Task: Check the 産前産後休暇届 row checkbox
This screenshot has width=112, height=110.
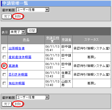Action: pos(4,57)
